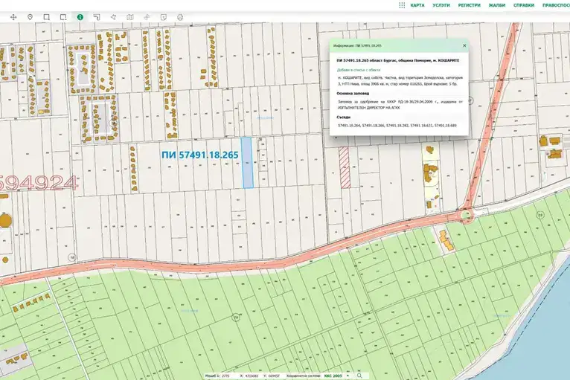Click neighbor parcel list starting 57491.18.264
This screenshot has height=380, width=570.
(x=397, y=126)
